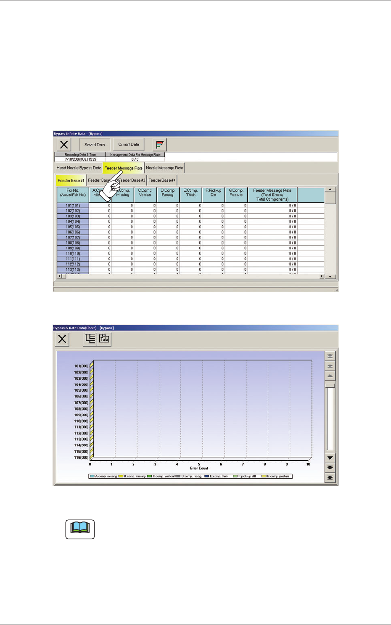
Task: Click the Management Data Fdr Message Rate value
Action: pyautogui.click(x=135, y=159)
